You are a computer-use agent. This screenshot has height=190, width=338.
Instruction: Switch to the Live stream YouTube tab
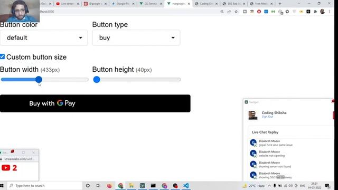(68, 4)
